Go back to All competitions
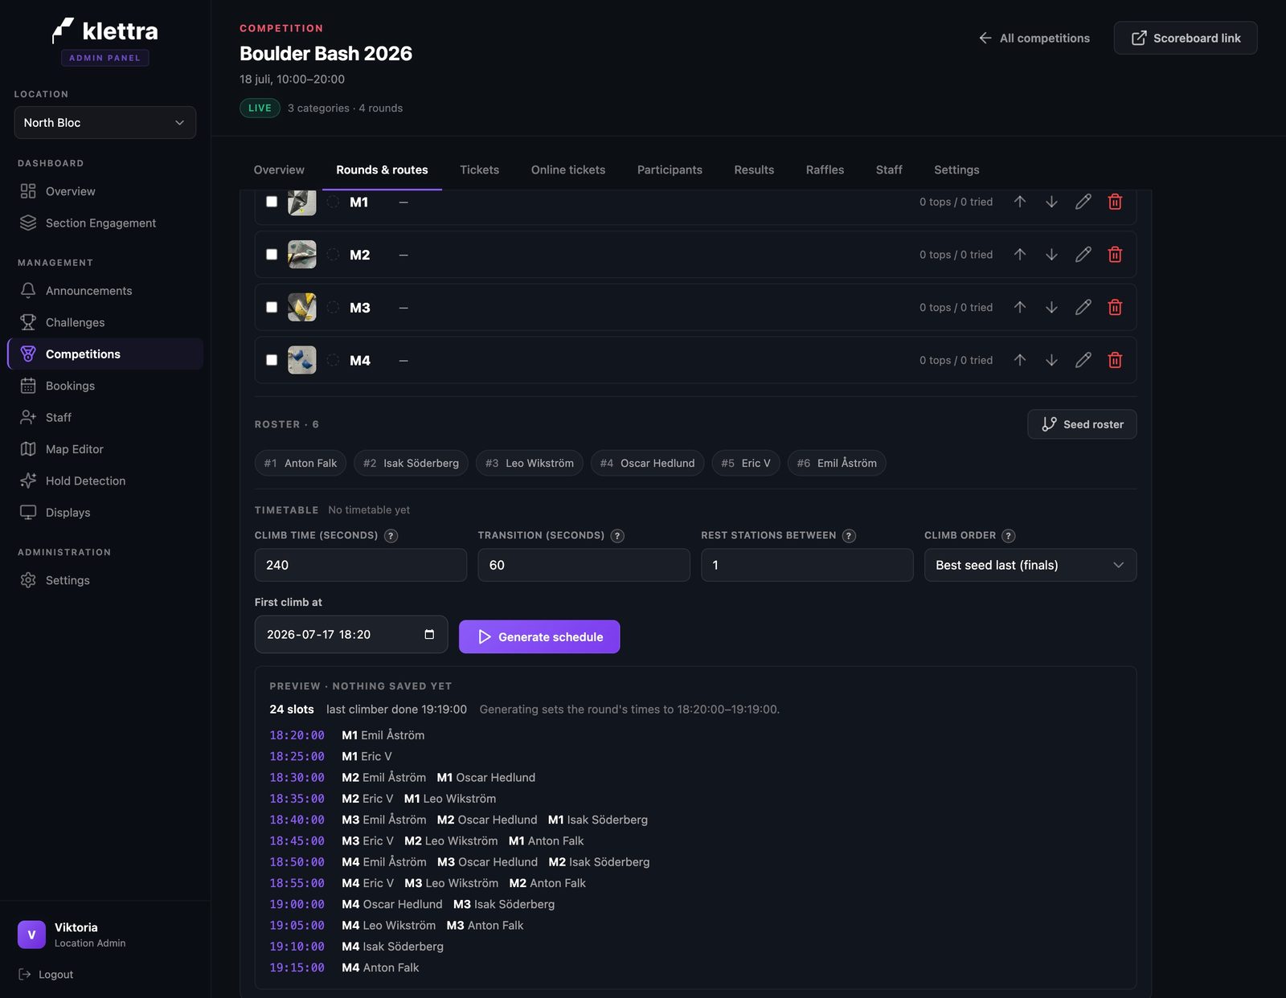Viewport: 1286px width, 998px height. (x=1034, y=38)
